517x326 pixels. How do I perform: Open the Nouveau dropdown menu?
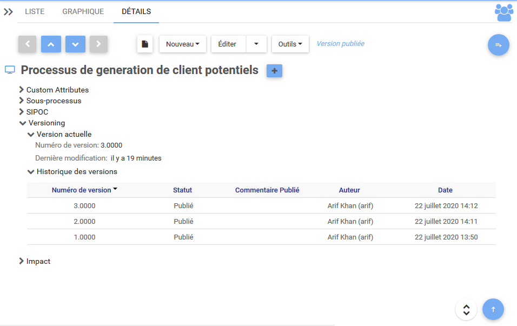(x=182, y=44)
